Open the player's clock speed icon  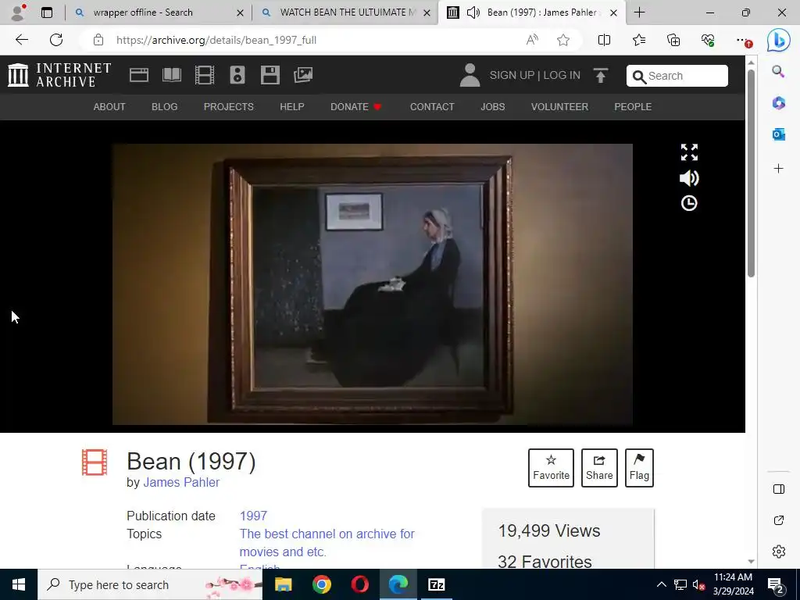tap(689, 204)
